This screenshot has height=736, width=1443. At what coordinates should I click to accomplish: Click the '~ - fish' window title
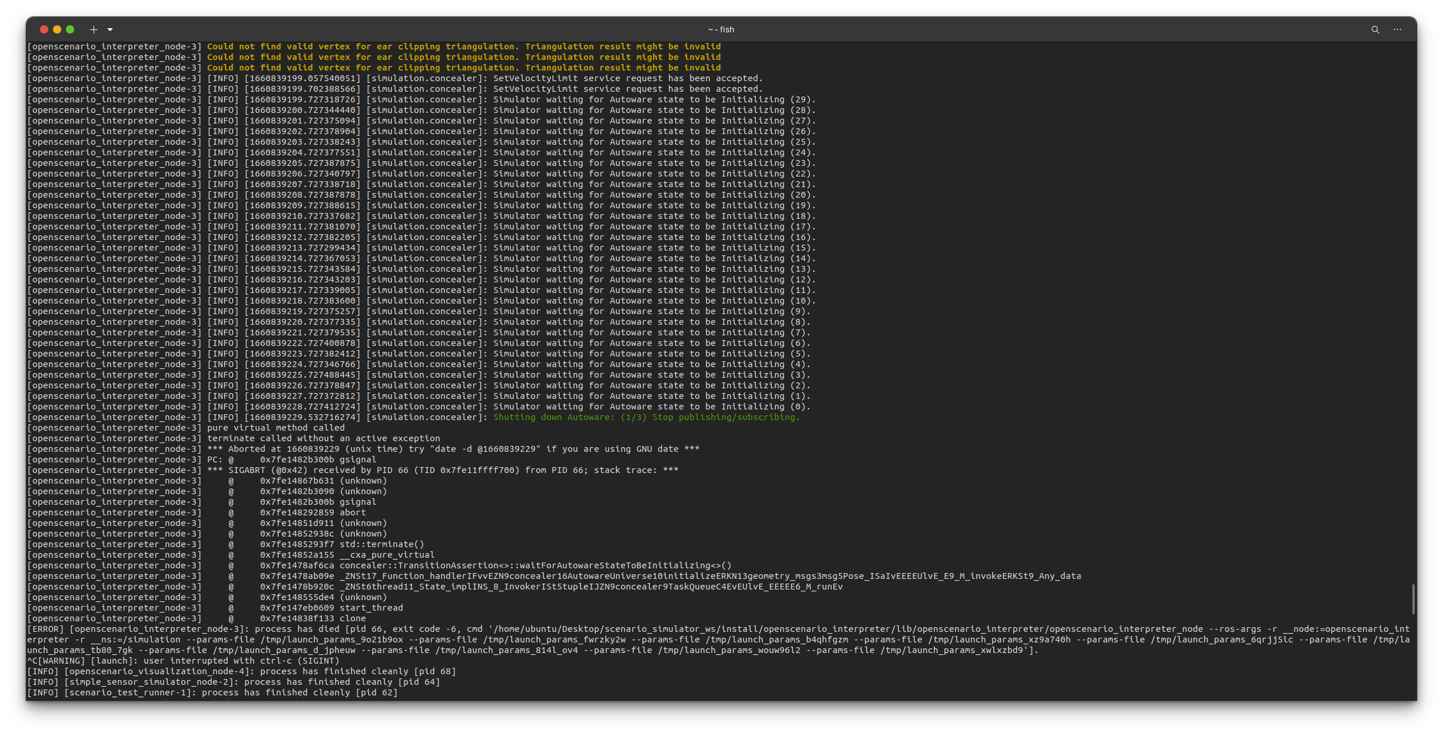(721, 29)
